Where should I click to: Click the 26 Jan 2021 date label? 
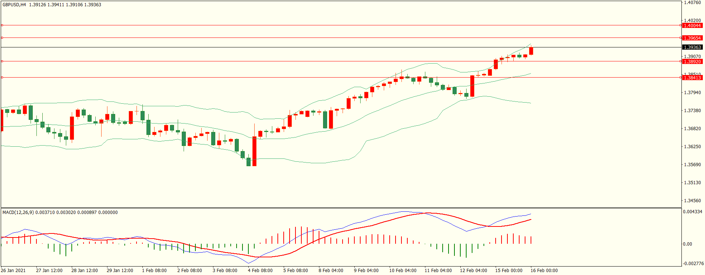pyautogui.click(x=13, y=271)
